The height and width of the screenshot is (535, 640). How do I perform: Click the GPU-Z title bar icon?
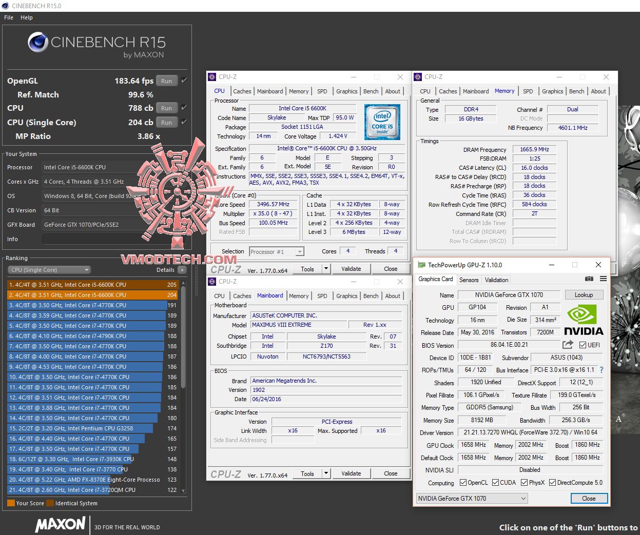(421, 265)
